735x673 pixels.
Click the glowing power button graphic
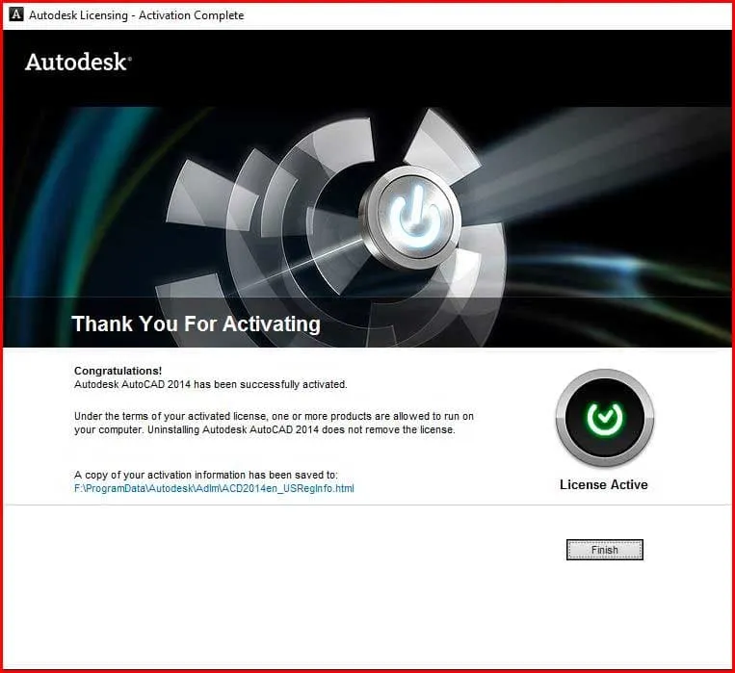pyautogui.click(x=409, y=218)
